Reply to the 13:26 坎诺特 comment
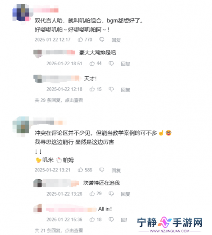Image resolution: width=212 pixels, height=235 pixels. 126,194
